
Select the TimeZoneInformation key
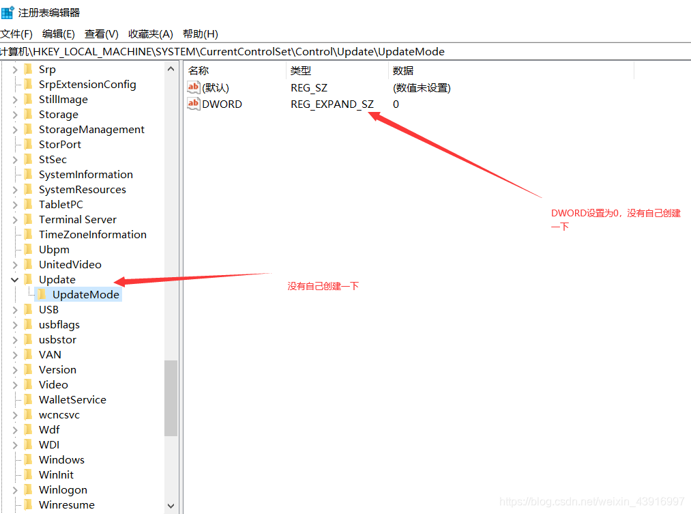[92, 234]
